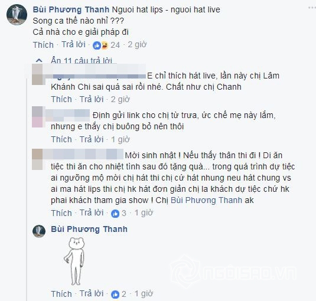Collapse the 11 replies with the chevron
Screen dimensions: 316x301
(x=39, y=60)
